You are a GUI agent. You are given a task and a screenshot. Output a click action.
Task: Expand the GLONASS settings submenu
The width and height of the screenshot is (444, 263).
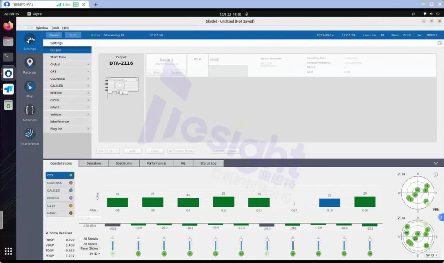(x=69, y=78)
